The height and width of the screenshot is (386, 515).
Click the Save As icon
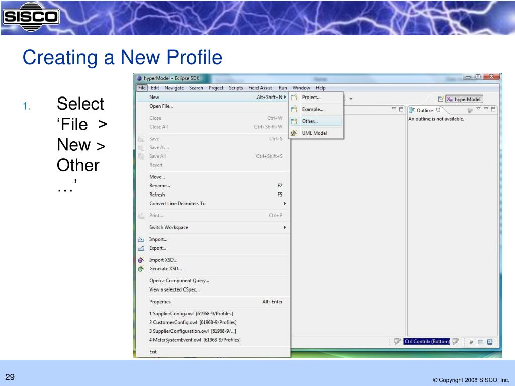click(141, 148)
